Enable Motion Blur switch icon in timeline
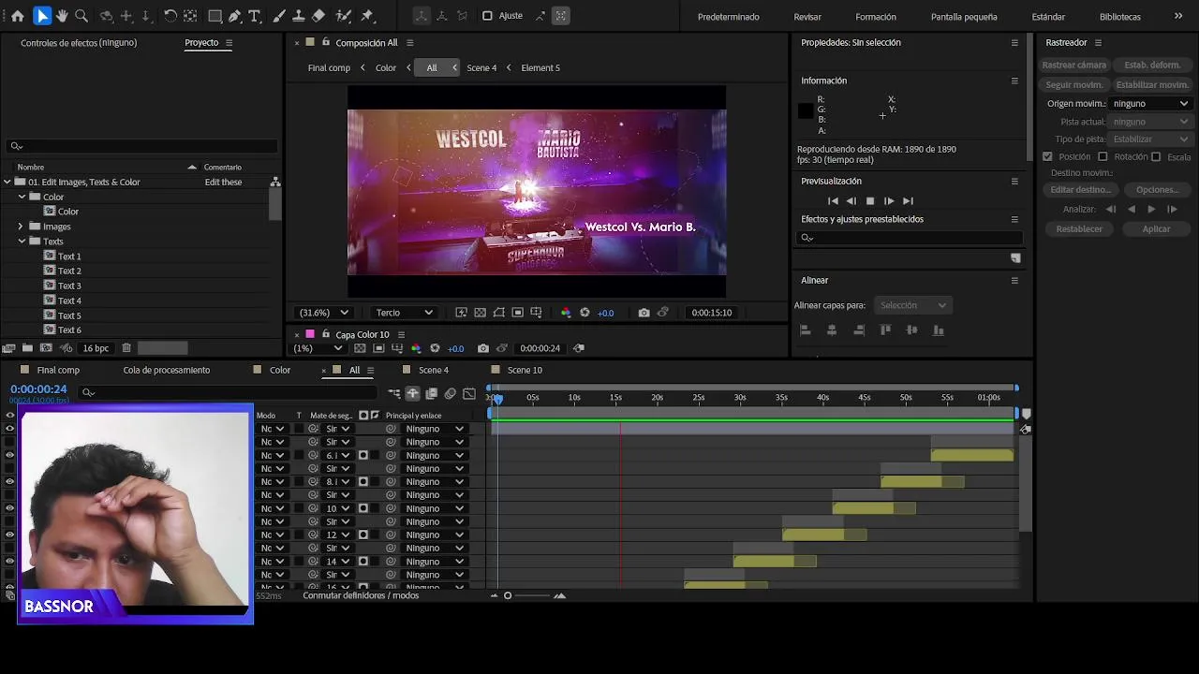Viewport: 1199px width, 674px height. (451, 394)
